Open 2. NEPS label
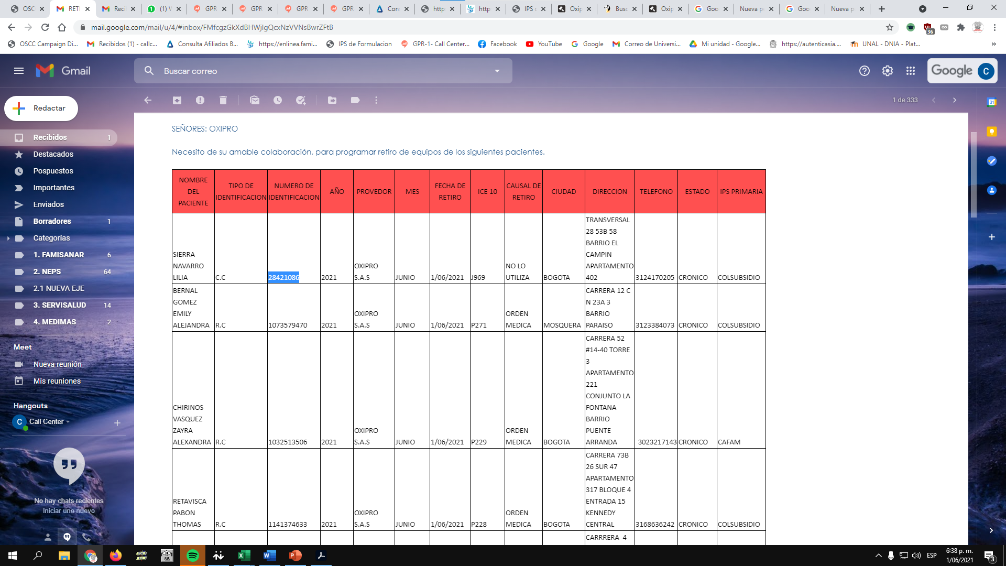 (59, 271)
